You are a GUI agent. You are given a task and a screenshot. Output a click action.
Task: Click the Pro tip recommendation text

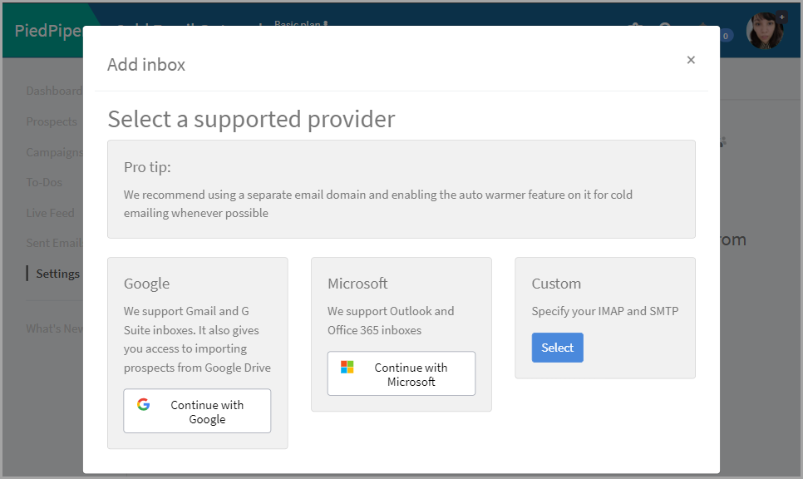coord(378,204)
